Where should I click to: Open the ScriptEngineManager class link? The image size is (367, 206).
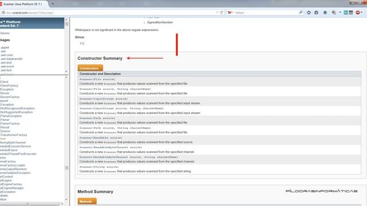[x=11, y=188]
